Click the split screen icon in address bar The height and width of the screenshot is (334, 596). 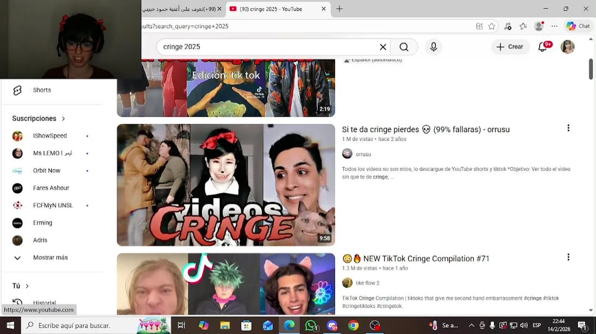pyautogui.click(x=479, y=26)
